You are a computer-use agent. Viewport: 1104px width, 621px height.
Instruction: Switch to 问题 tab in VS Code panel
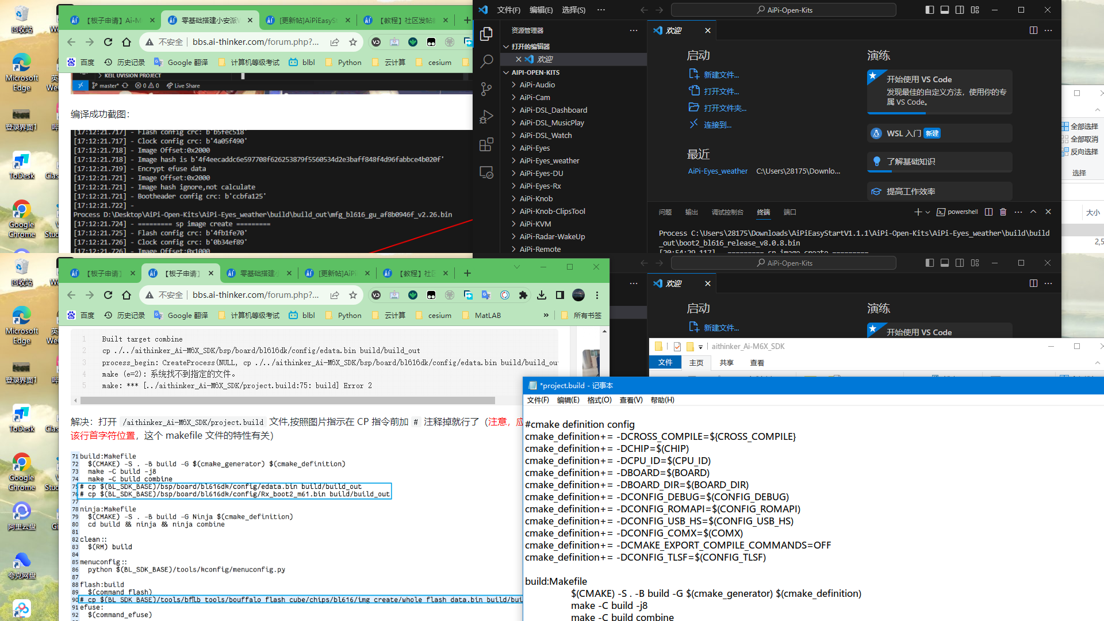(x=665, y=212)
